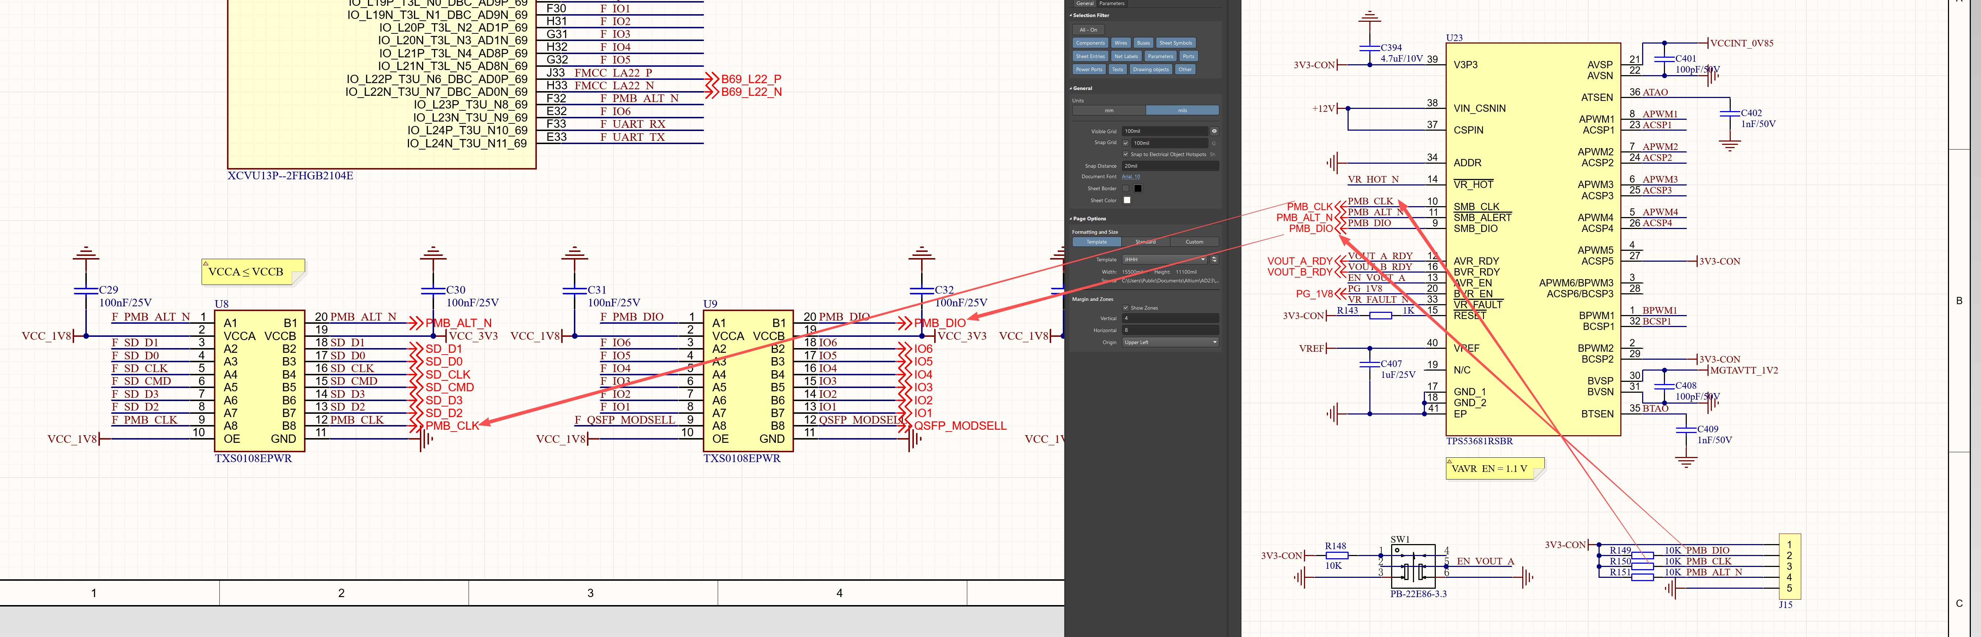Toggle the Snap Grid checkbox

1126,143
